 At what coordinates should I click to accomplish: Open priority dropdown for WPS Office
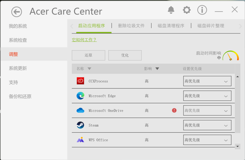(207, 140)
